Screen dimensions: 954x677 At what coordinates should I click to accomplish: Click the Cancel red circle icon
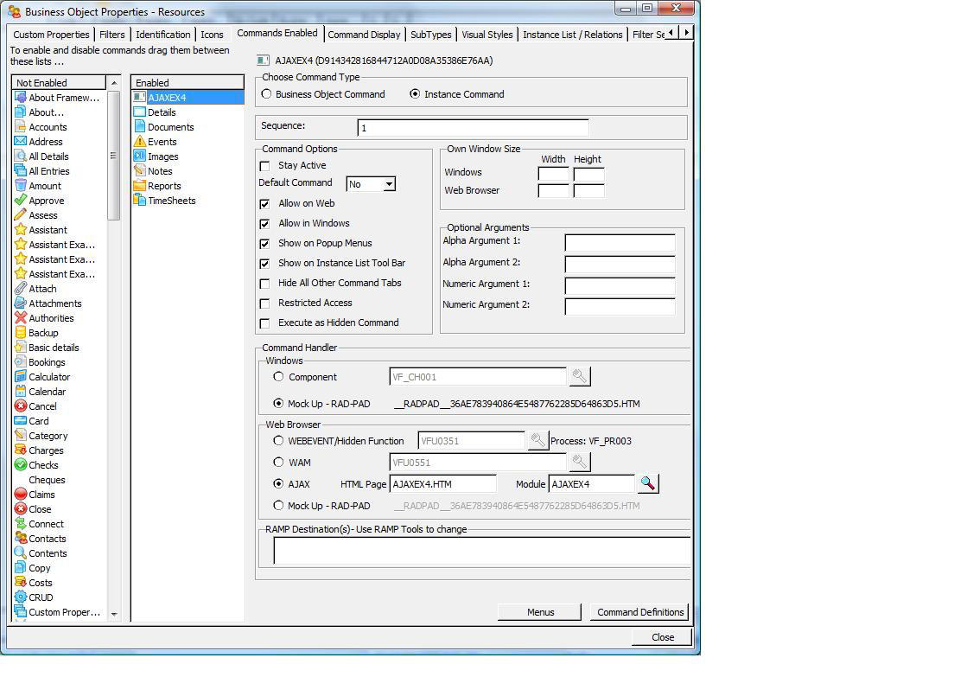[x=21, y=406]
